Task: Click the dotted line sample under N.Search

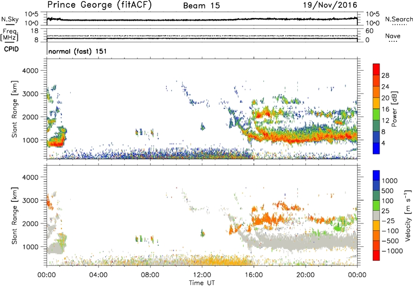Action: pos(399,25)
